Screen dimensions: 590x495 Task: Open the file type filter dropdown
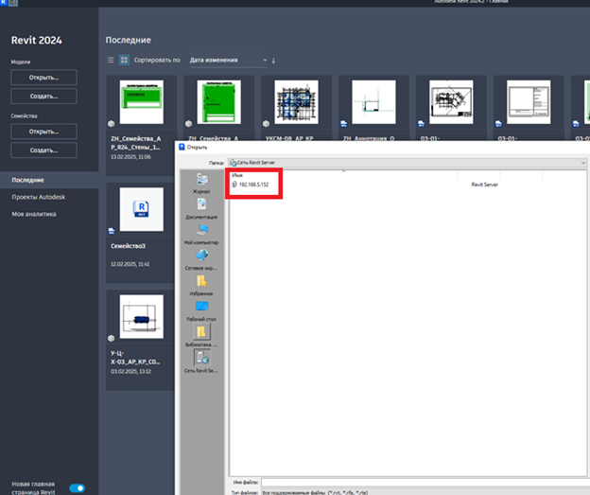click(x=425, y=492)
